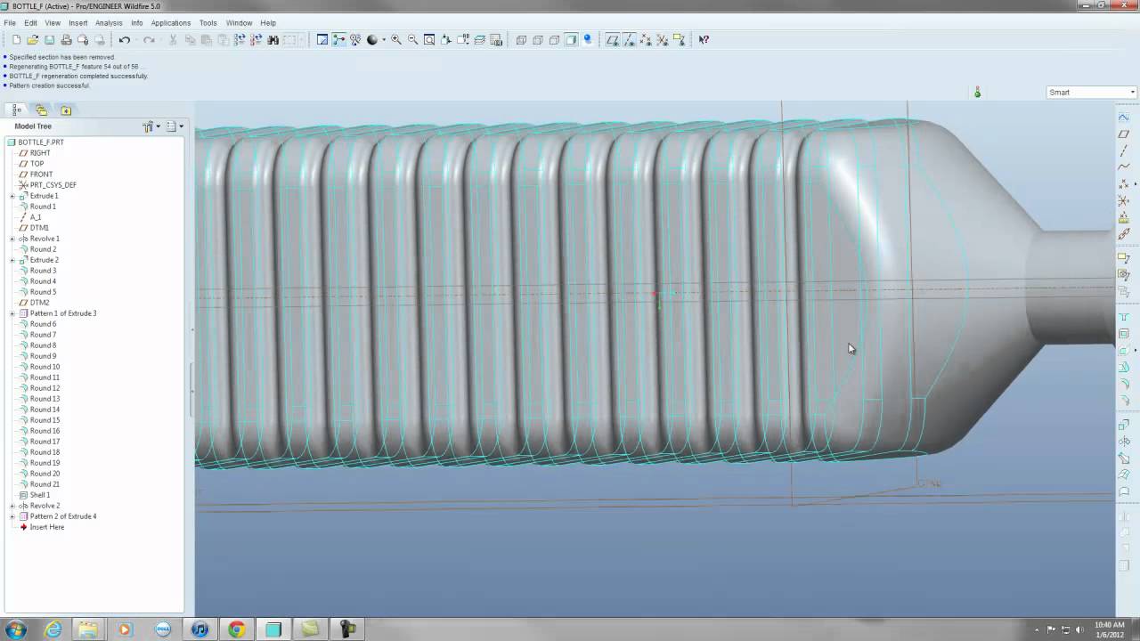
Task: Open the Tools menu
Action: point(208,23)
